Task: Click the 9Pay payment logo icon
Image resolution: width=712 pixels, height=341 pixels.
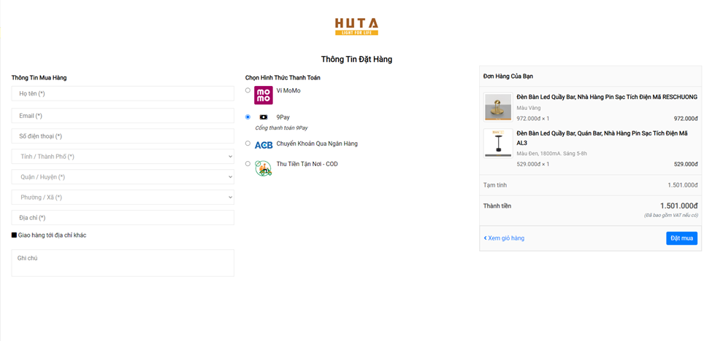Action: [263, 117]
